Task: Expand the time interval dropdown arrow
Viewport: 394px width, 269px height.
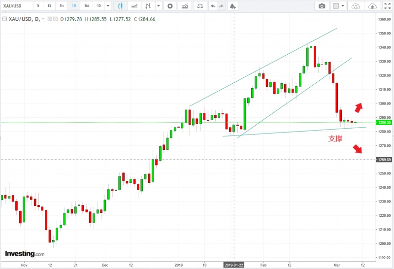Action: pos(108,6)
